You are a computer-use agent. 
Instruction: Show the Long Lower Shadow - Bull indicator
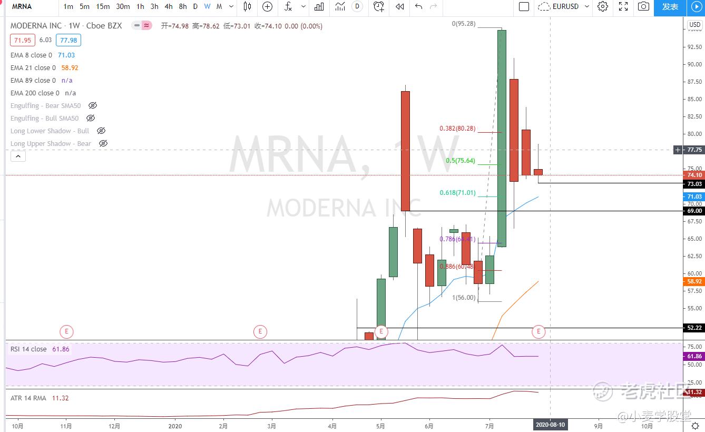pos(101,131)
